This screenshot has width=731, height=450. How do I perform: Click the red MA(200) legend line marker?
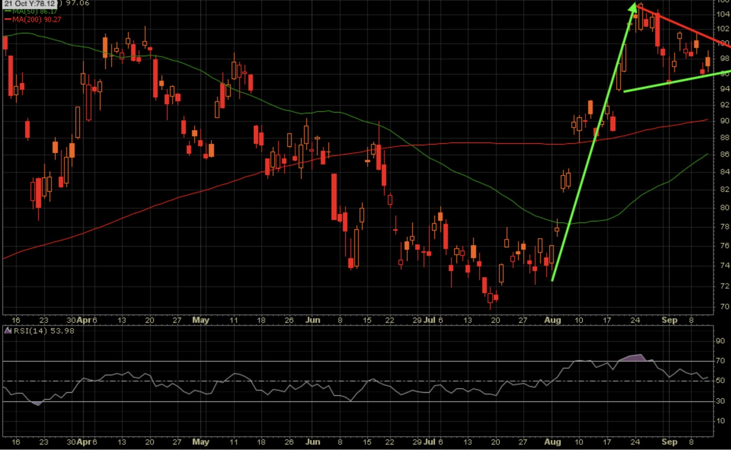coord(8,19)
